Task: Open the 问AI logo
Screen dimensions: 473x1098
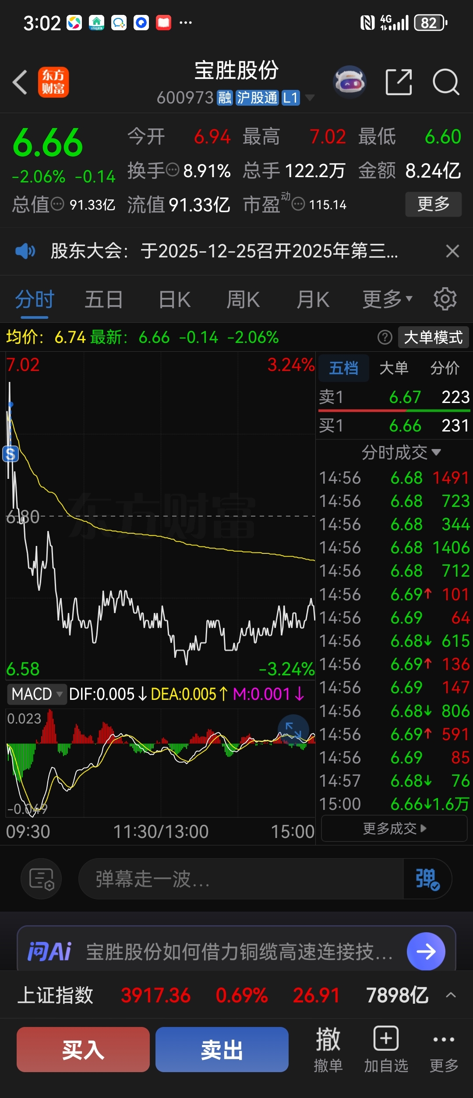Action: click(49, 952)
